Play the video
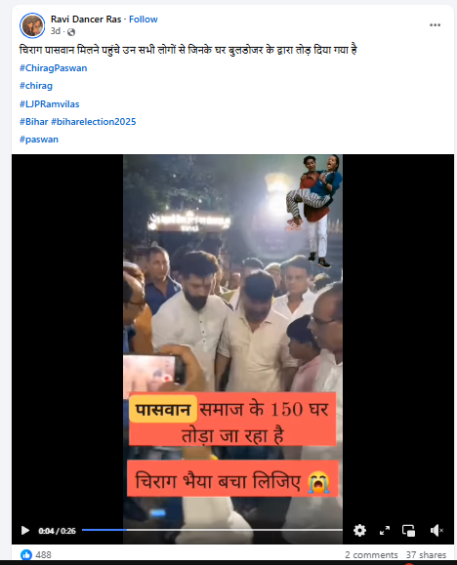 pos(25,531)
